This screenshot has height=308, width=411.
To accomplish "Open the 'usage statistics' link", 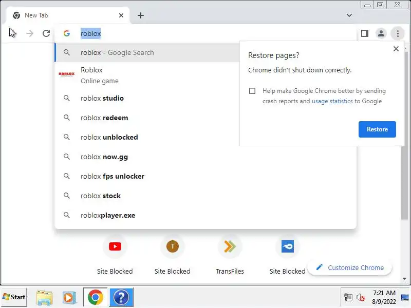I will point(332,101).
